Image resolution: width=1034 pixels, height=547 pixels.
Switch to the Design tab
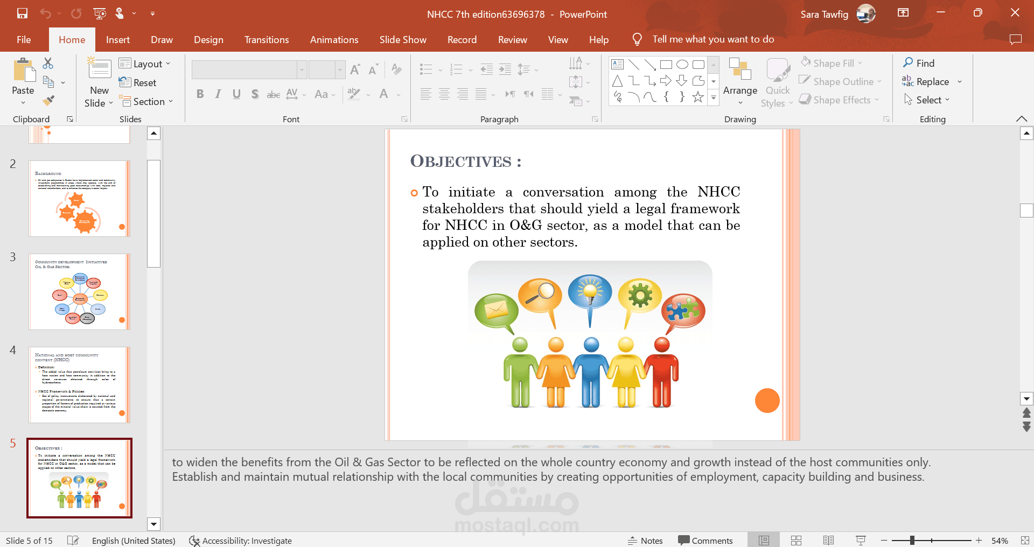[x=208, y=39]
